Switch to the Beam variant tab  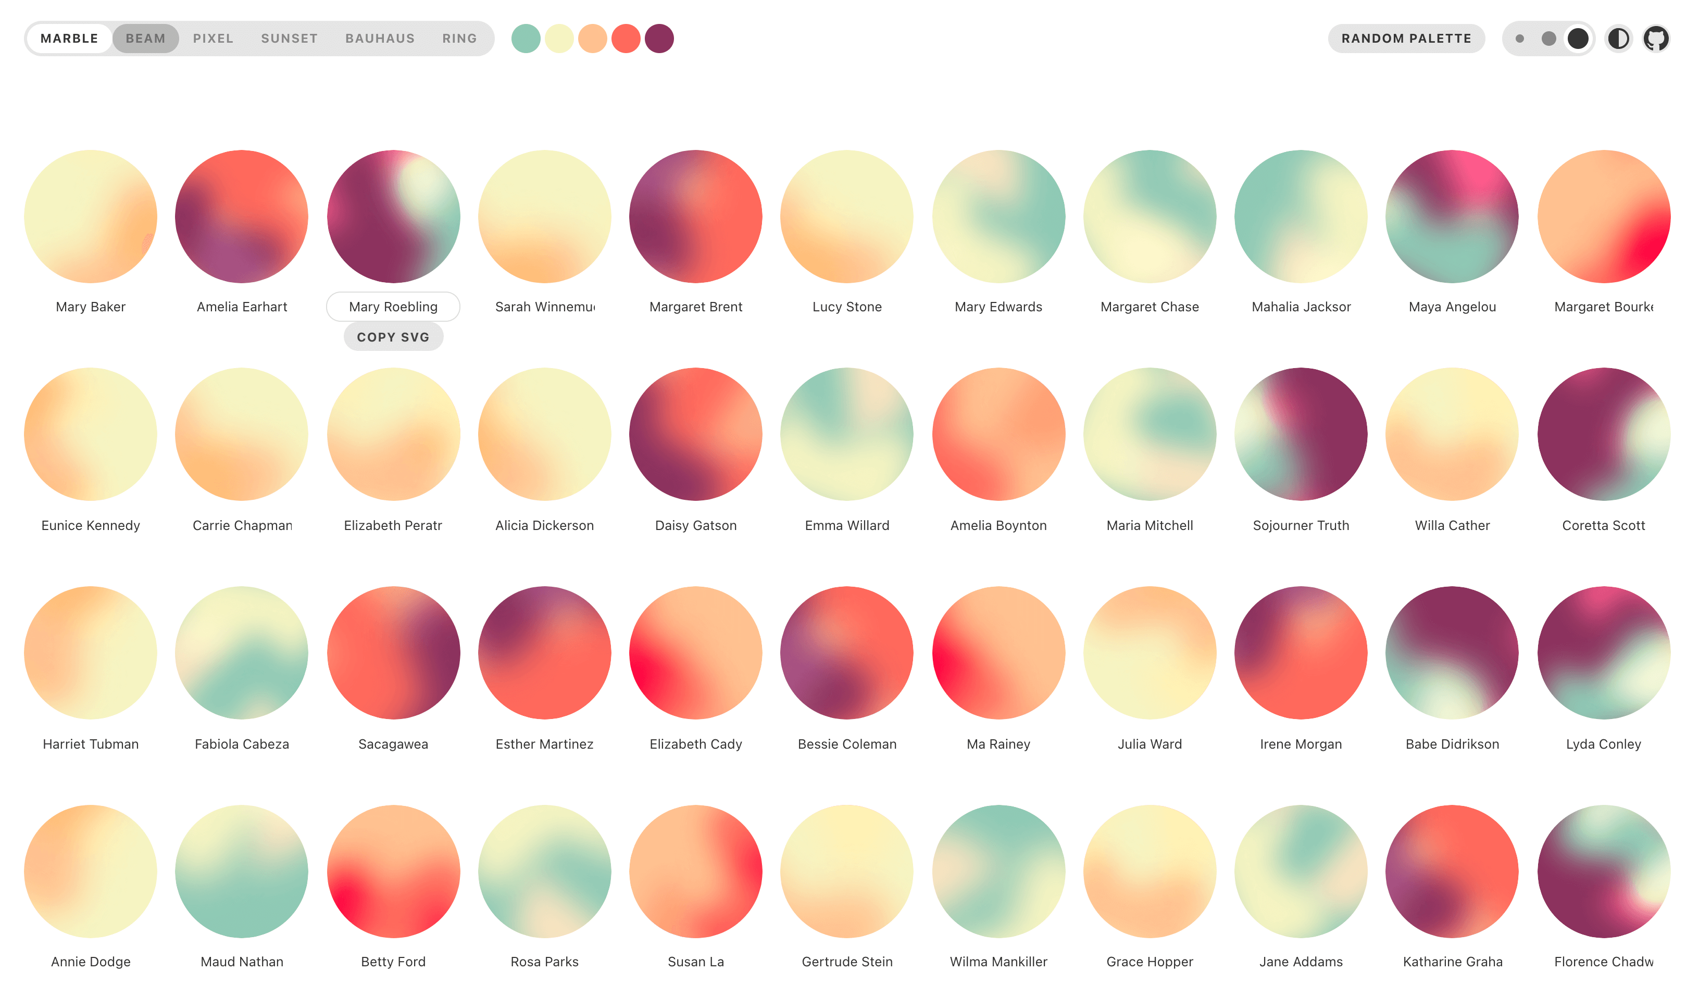(x=146, y=39)
